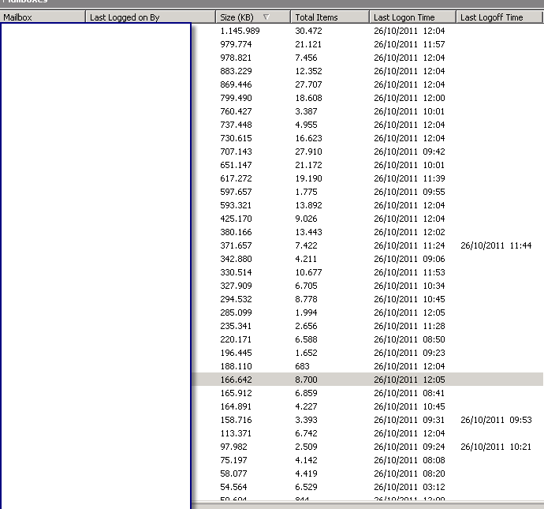Select the highlighted row size 166.642

(x=236, y=380)
